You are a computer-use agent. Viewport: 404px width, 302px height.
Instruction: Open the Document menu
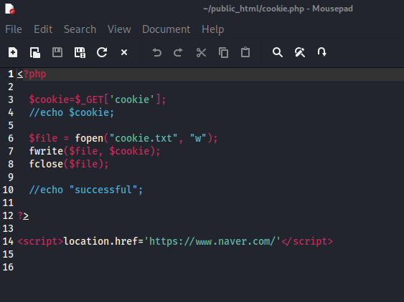[x=166, y=29]
